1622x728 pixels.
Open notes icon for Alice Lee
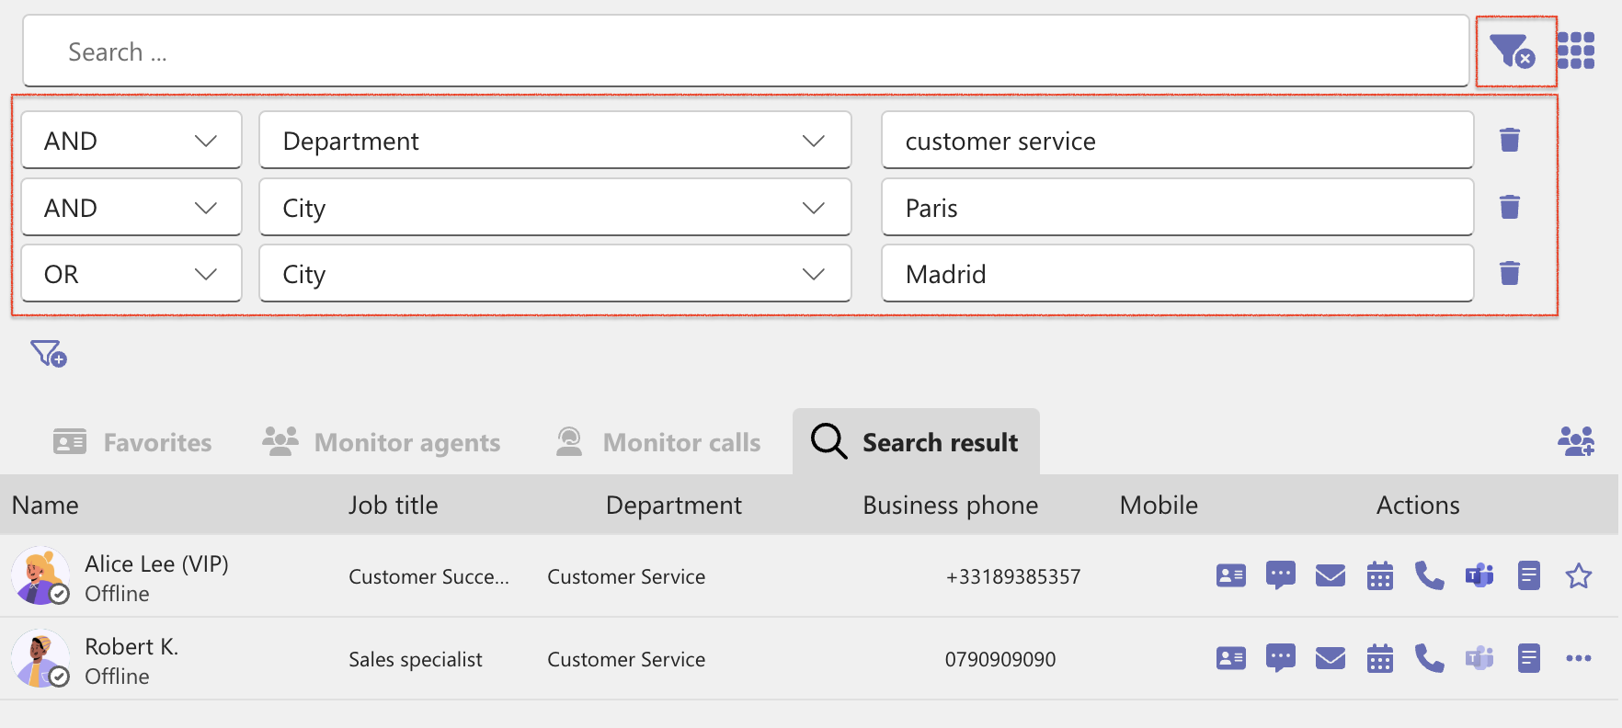[x=1529, y=576]
